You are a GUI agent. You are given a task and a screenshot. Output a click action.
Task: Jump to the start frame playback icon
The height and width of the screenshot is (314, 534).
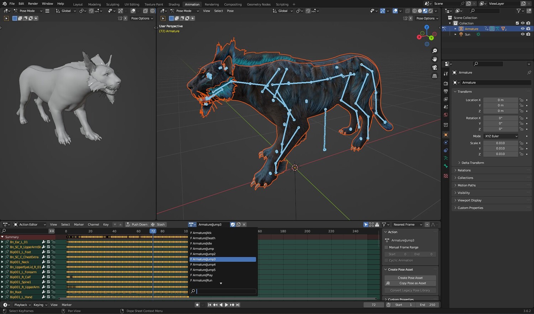(210, 305)
